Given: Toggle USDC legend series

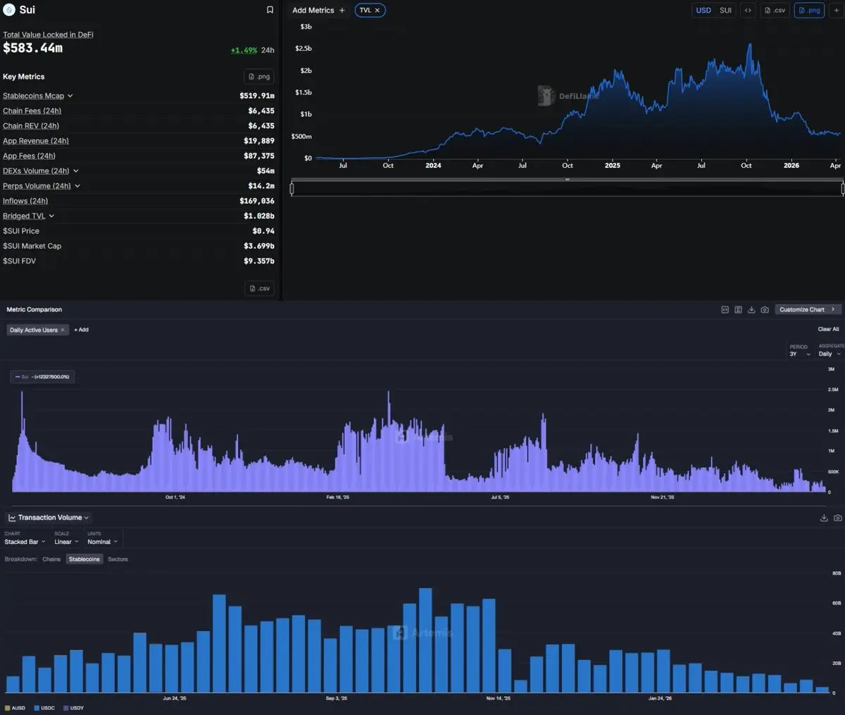Looking at the screenshot, I should [x=44, y=708].
